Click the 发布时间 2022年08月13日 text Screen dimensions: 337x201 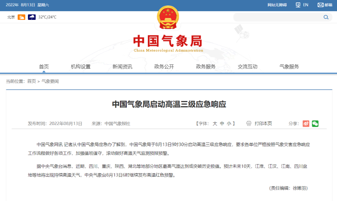click(55, 124)
